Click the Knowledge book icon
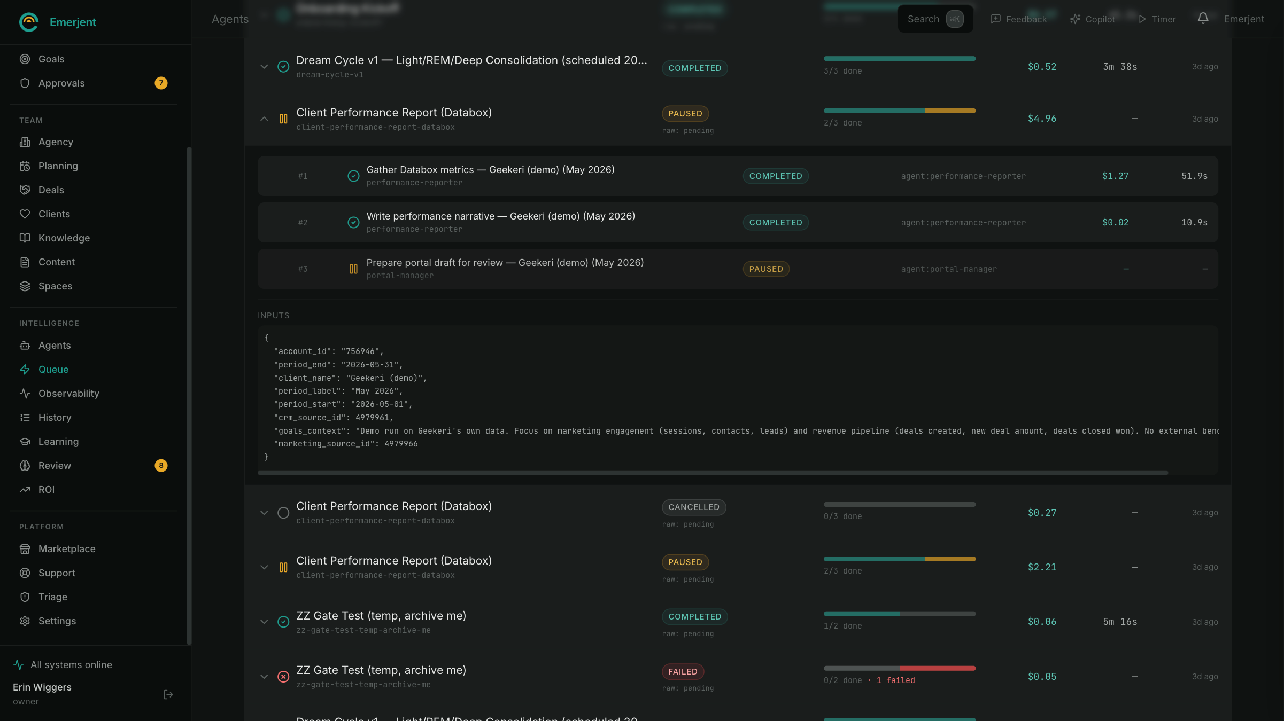1284x721 pixels. pyautogui.click(x=25, y=238)
